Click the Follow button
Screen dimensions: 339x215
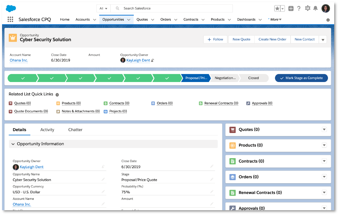(x=215, y=39)
